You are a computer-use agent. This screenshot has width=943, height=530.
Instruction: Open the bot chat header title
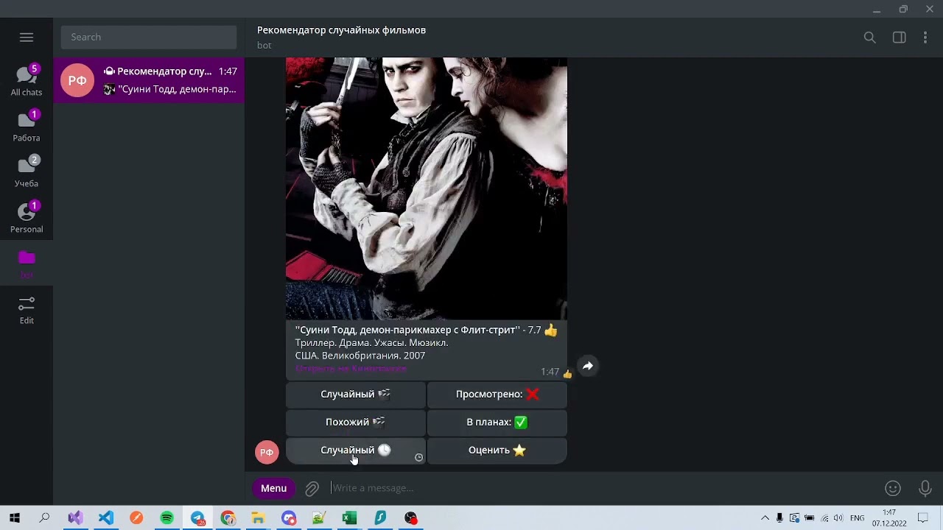(341, 30)
